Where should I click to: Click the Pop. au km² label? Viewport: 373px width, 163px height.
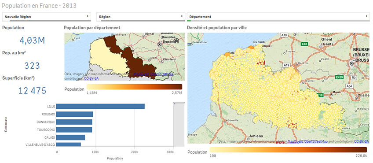click(14, 53)
